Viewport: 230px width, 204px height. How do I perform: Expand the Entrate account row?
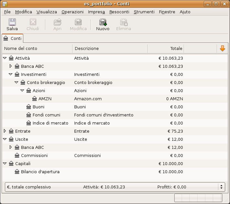click(5, 131)
